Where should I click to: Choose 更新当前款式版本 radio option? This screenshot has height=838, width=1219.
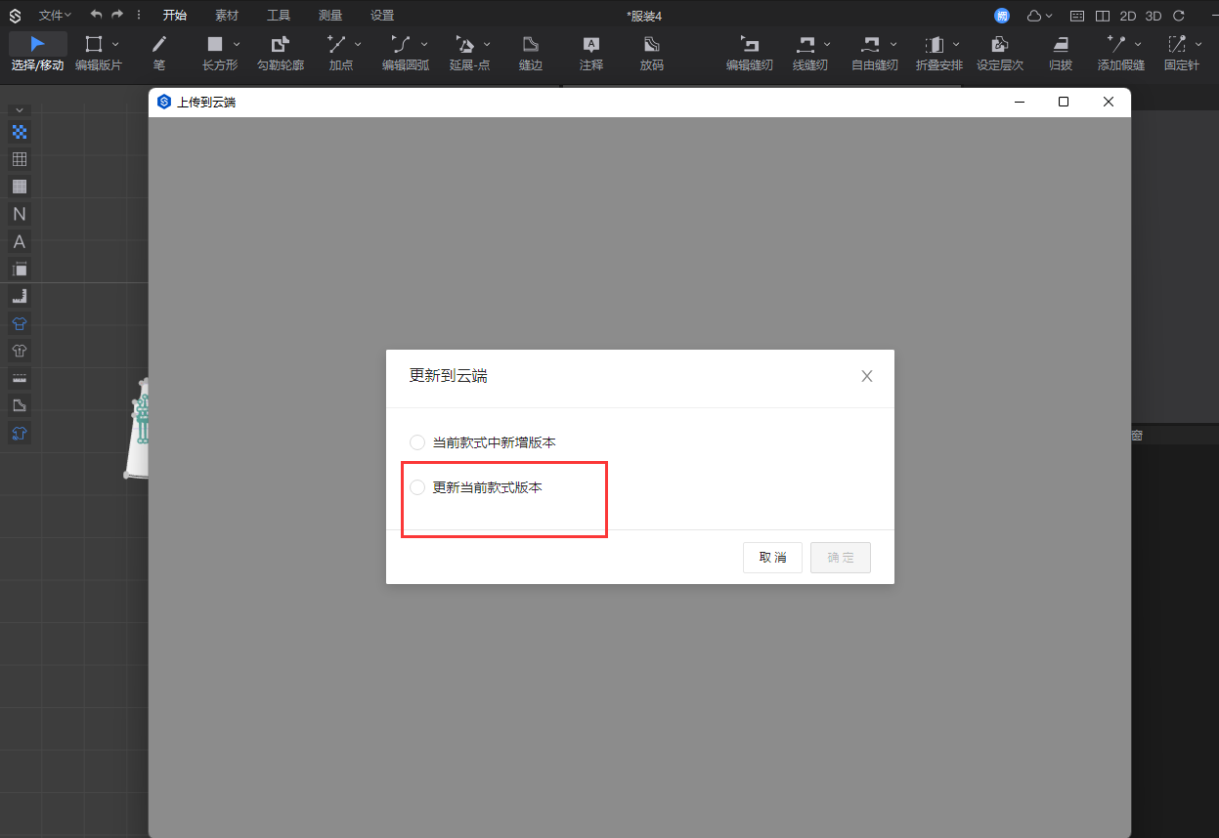point(417,487)
